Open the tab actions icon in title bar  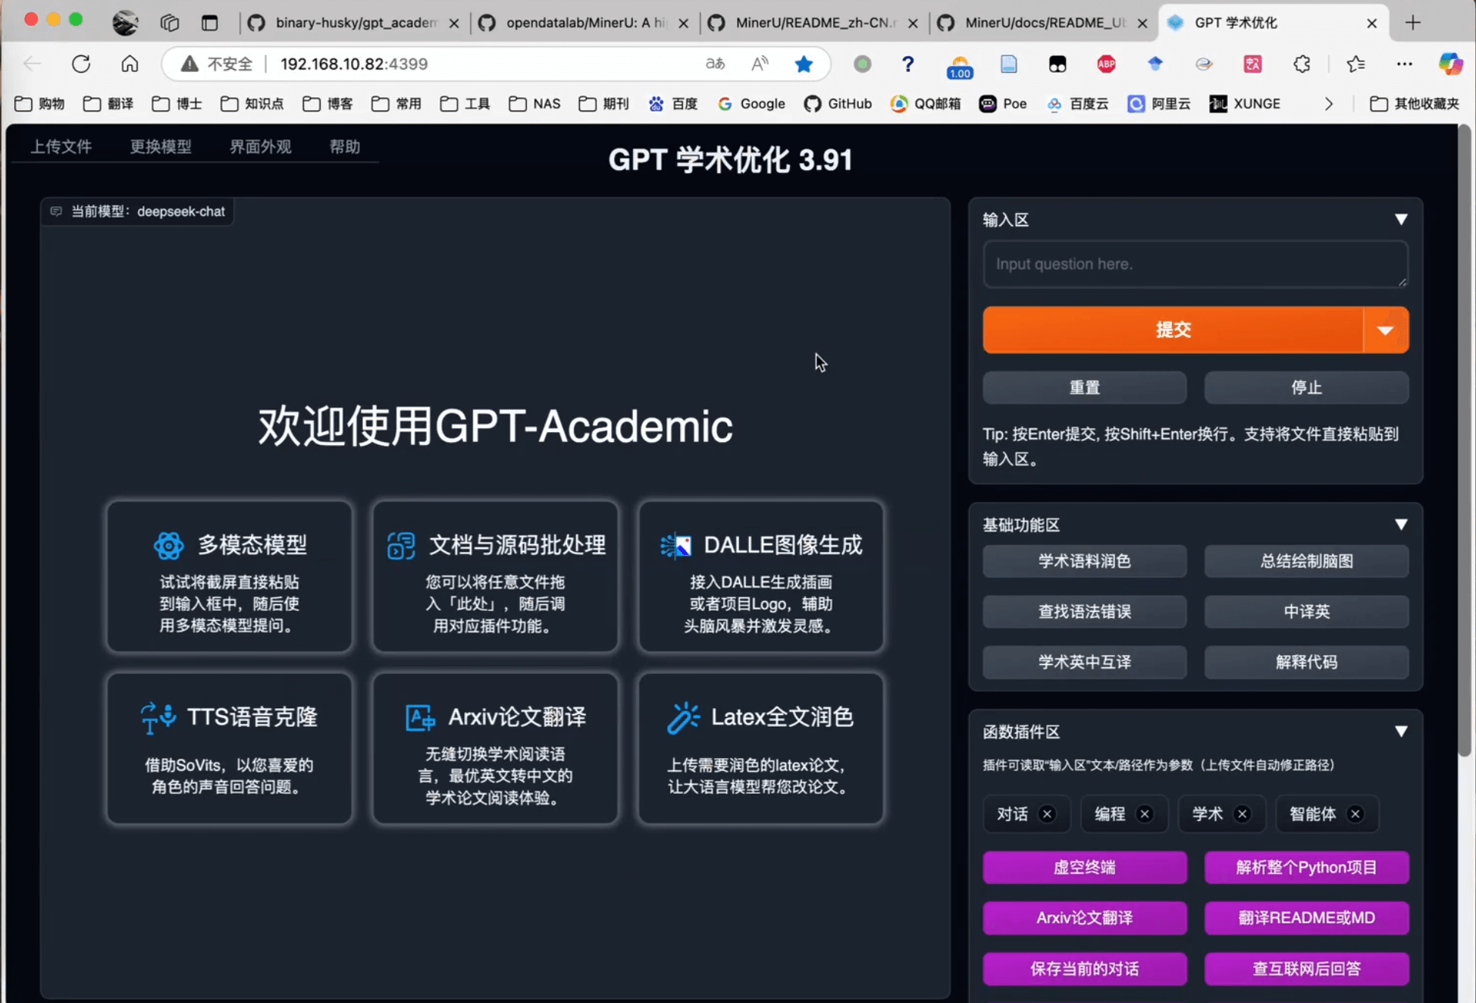pyautogui.click(x=209, y=23)
